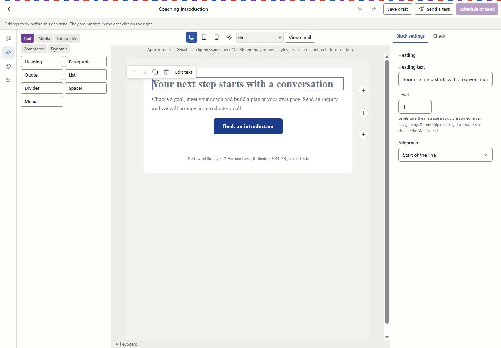501x348 pixels.
Task: Move the heading block up
Action: pyautogui.click(x=133, y=72)
